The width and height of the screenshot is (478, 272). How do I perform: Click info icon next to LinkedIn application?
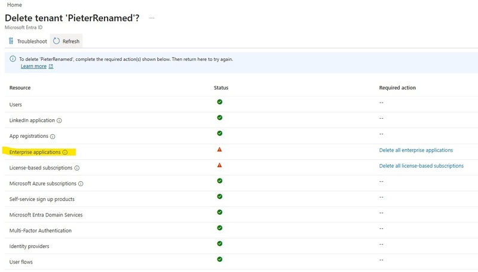coord(59,120)
